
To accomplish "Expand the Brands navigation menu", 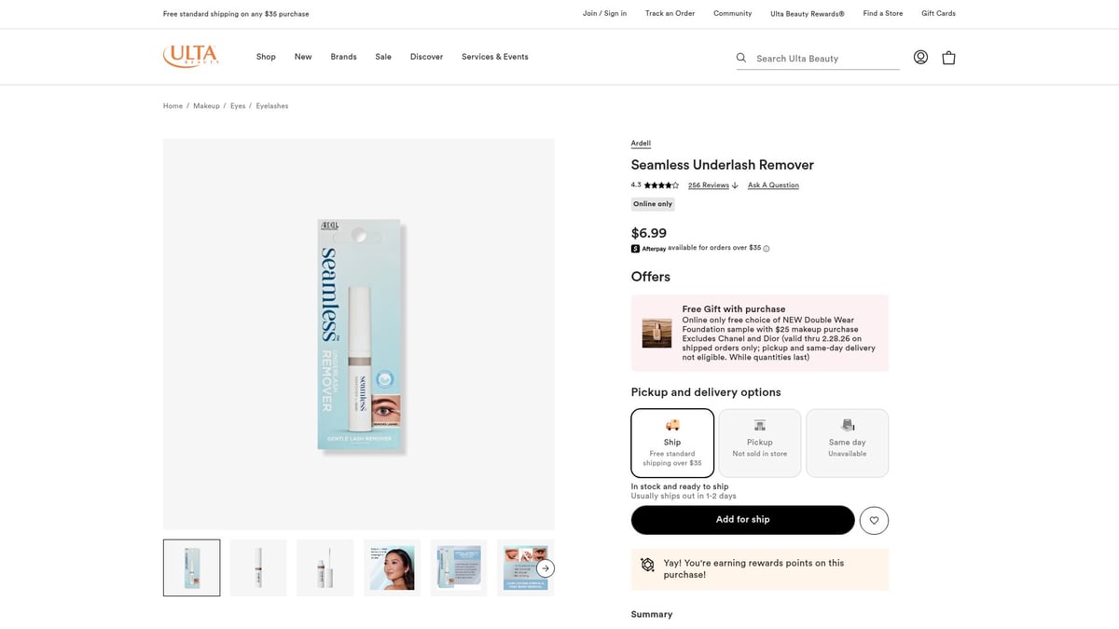I will point(343,57).
